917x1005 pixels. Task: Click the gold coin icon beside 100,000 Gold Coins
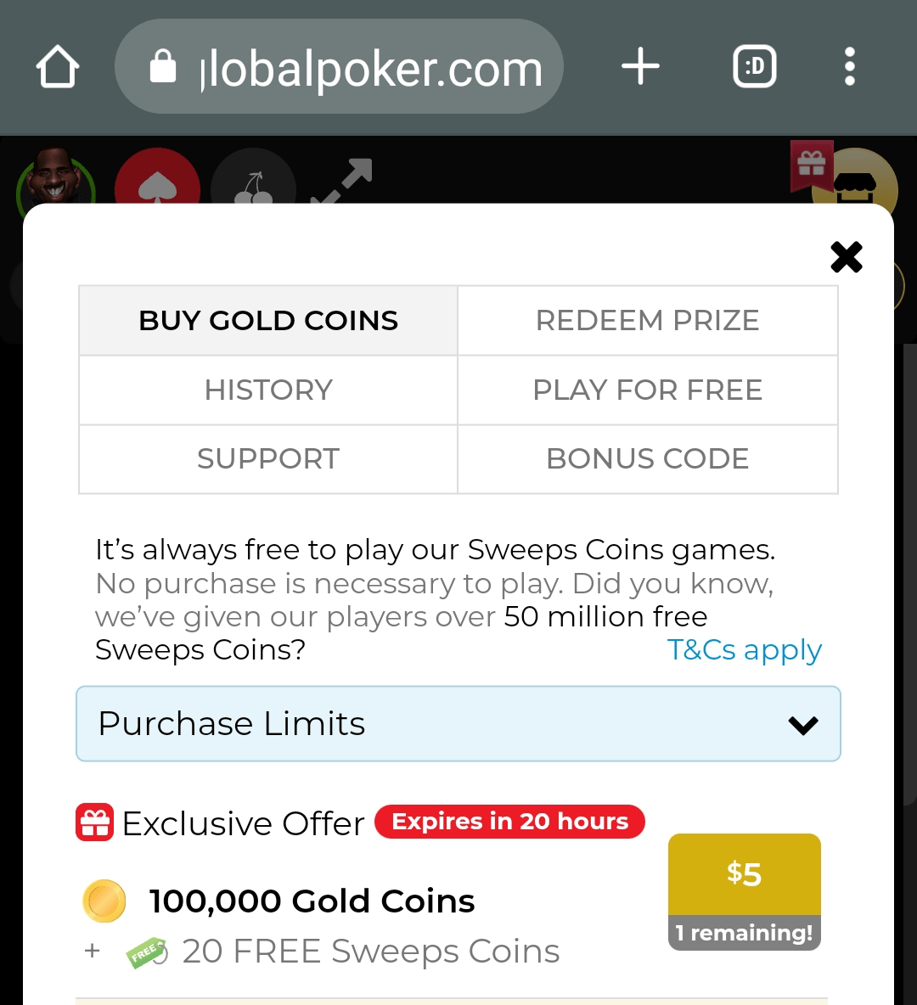click(x=104, y=901)
